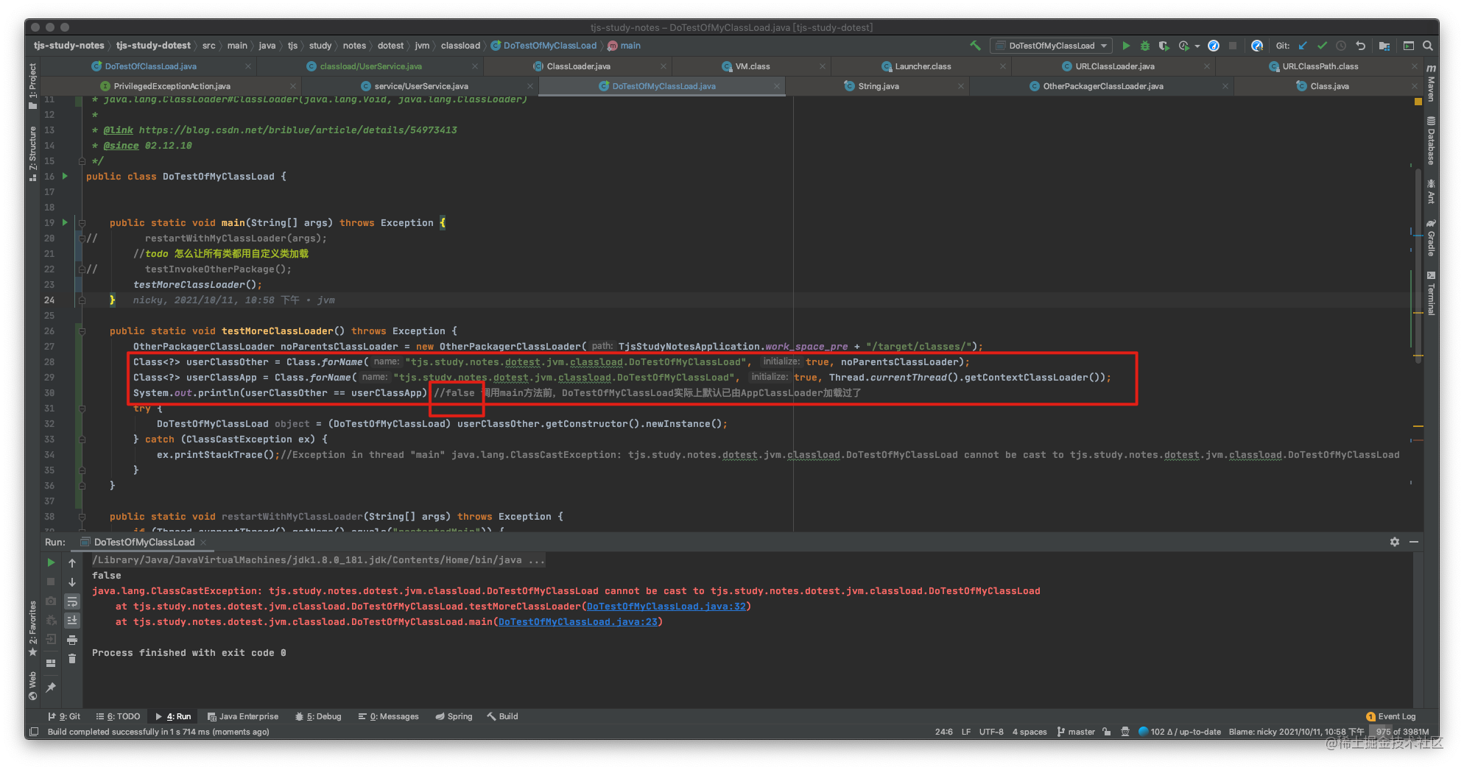
Task: Run with Coverage from the toolbar
Action: (1164, 46)
